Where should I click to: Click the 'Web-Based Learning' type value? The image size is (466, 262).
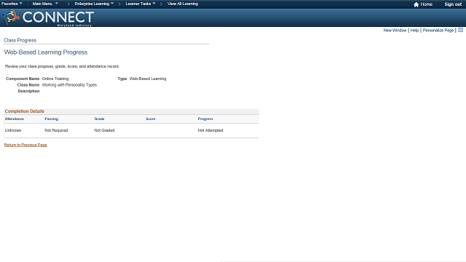click(x=148, y=79)
